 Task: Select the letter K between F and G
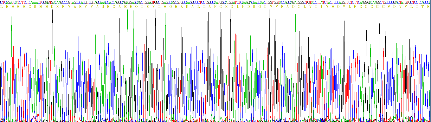coord(361,7)
